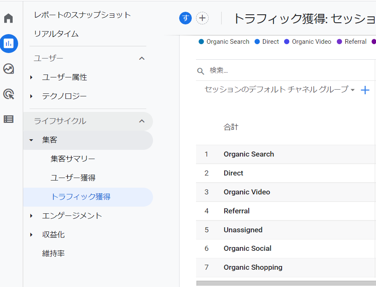Image resolution: width=376 pixels, height=287 pixels.
Task: Click the blue plus to add dimension
Action: [x=365, y=90]
